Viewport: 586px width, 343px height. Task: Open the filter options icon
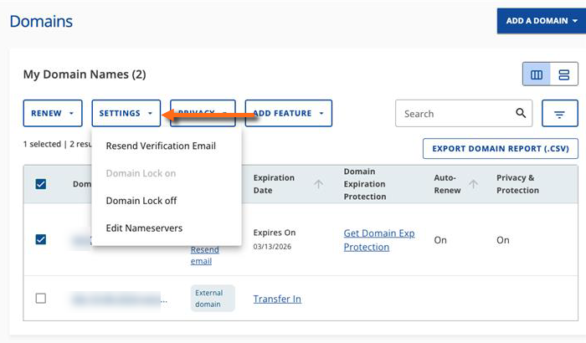(x=560, y=114)
